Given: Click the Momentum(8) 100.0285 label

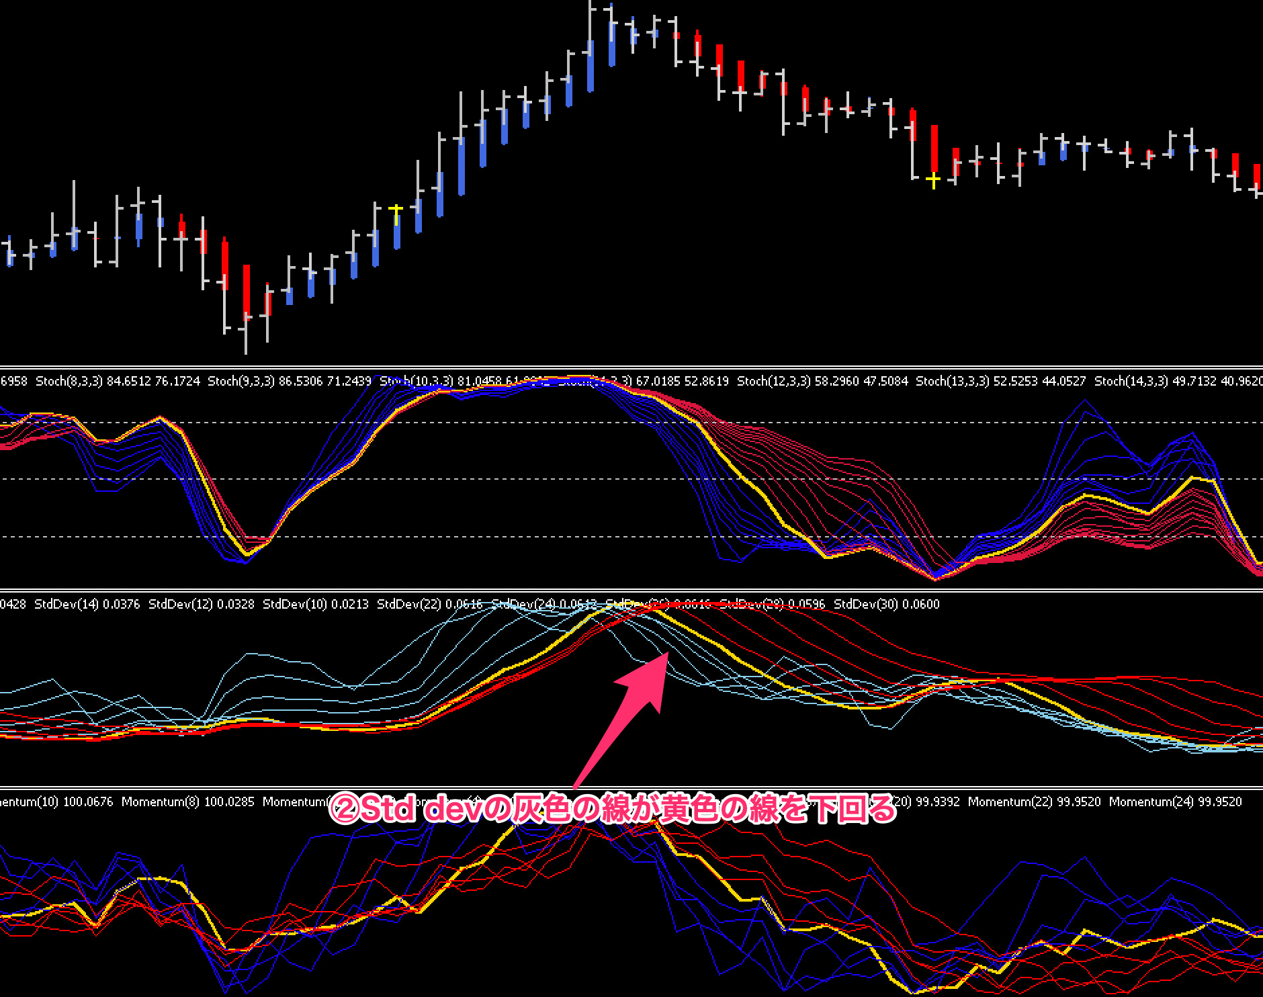Looking at the screenshot, I should [188, 801].
